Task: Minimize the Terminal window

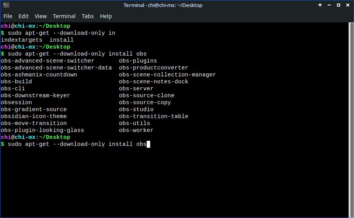Action: click(x=329, y=5)
